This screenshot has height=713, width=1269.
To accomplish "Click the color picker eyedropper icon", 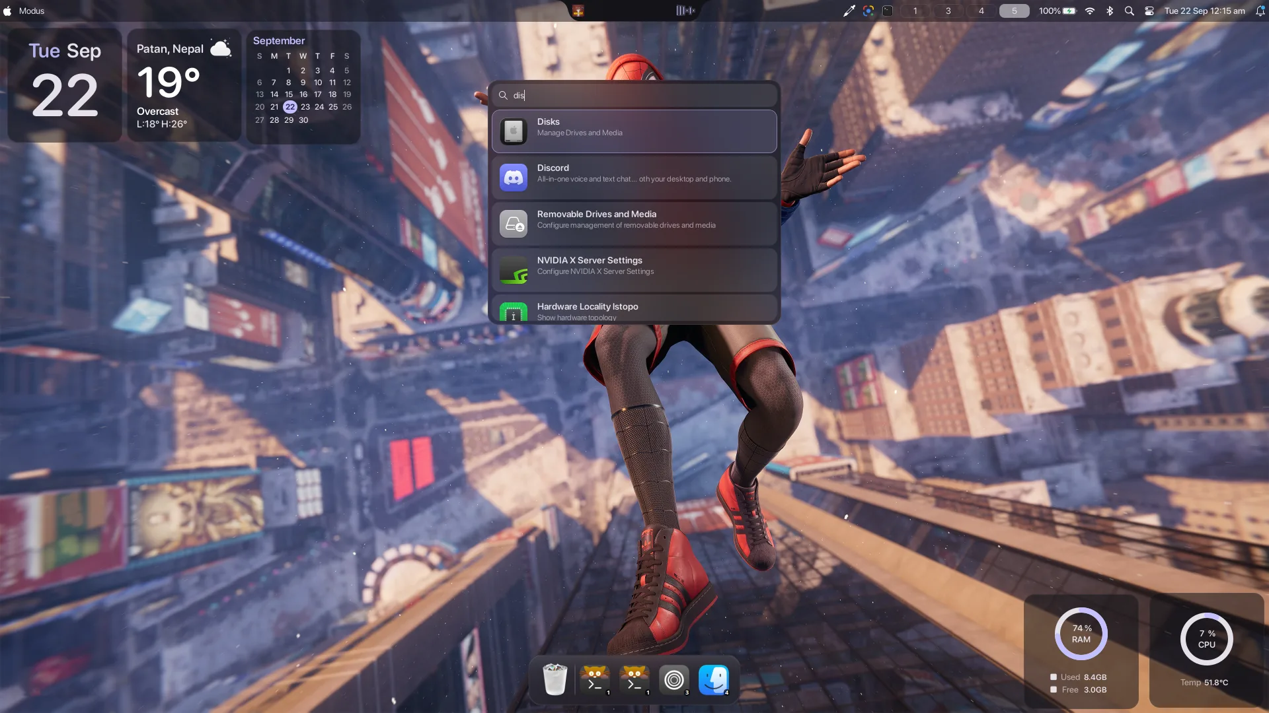I will (849, 11).
